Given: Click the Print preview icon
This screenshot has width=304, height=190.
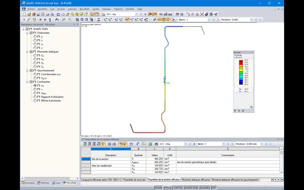Looking at the screenshot, I should coord(52,14).
